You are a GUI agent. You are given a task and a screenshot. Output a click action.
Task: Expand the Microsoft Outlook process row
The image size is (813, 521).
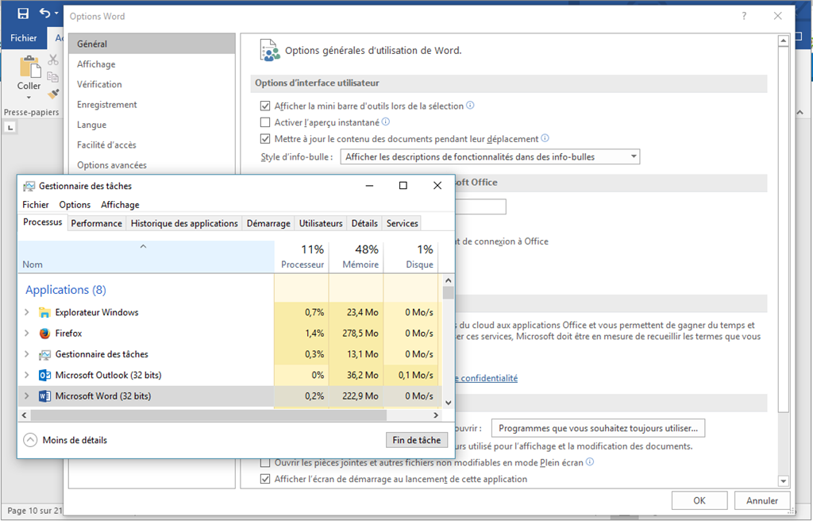tap(26, 375)
